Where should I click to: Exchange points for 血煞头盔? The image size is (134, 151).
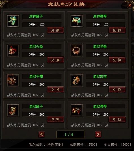click(55, 60)
